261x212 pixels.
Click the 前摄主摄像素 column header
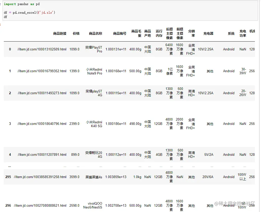coord(180,33)
